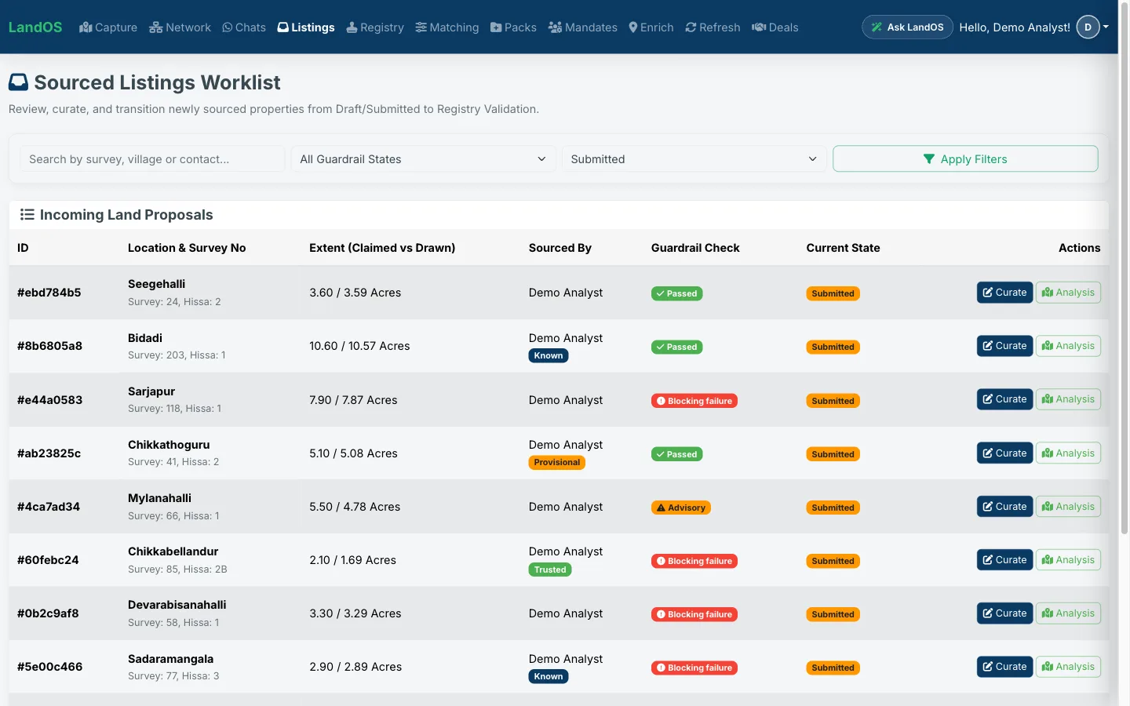The image size is (1130, 706).
Task: Curate the Sarjapur listing
Action: [1004, 399]
